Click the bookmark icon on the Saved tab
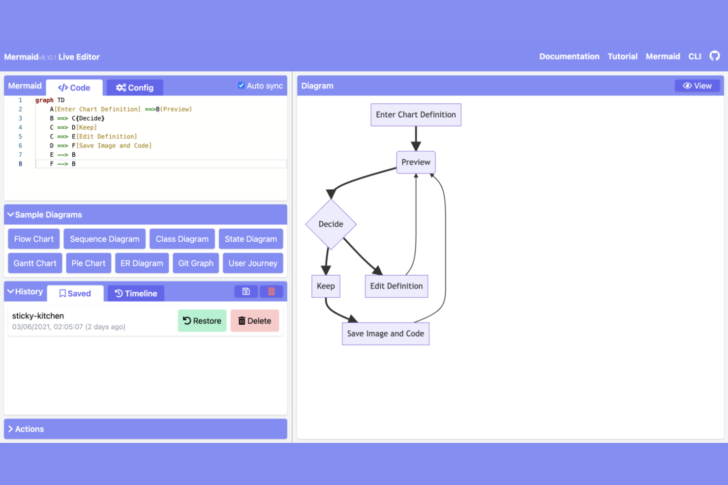This screenshot has height=485, width=728. pos(62,293)
